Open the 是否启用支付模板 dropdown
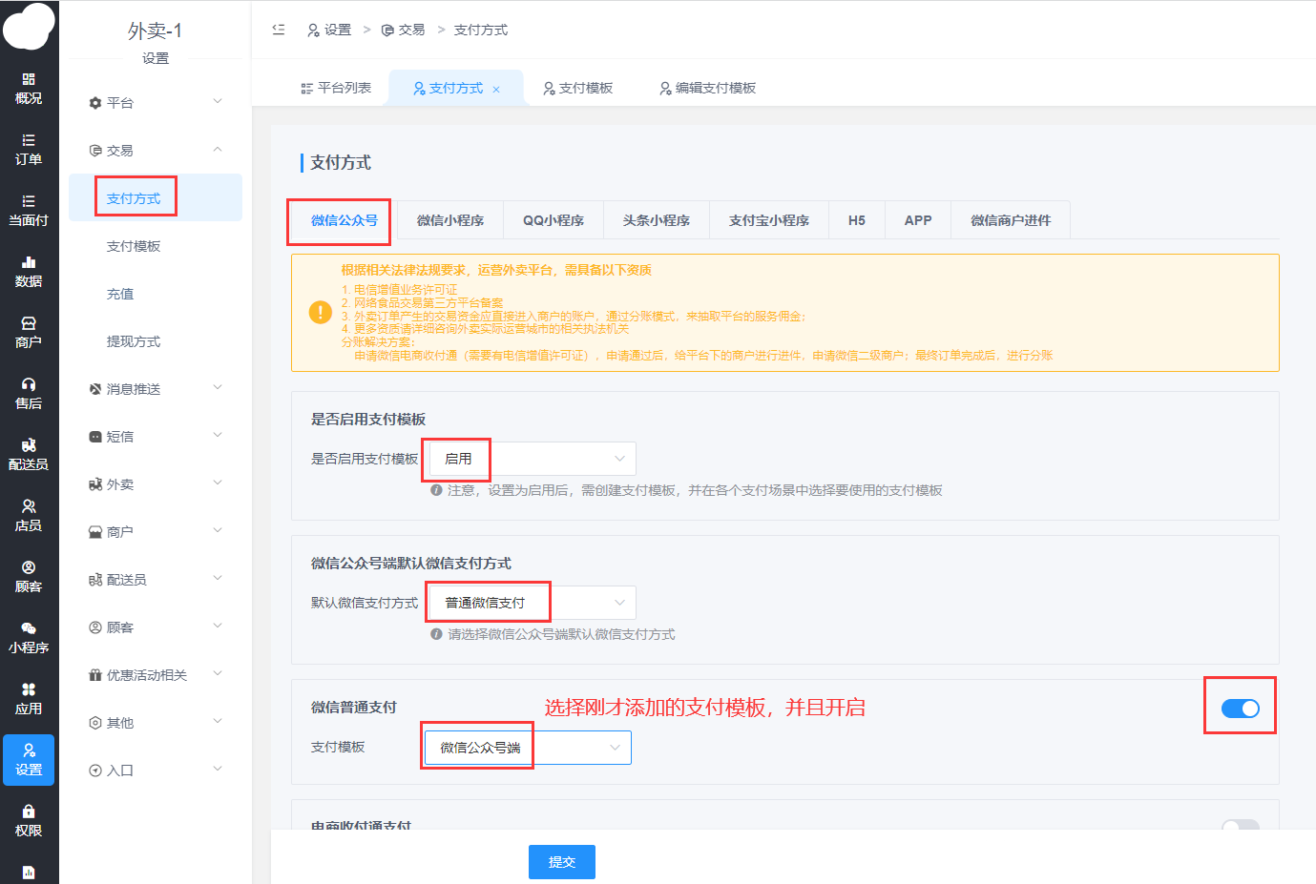The width and height of the screenshot is (1316, 884). click(x=533, y=459)
